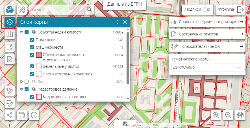Open the map layers panel icon
This screenshot has height=128, width=250.
tap(10, 22)
